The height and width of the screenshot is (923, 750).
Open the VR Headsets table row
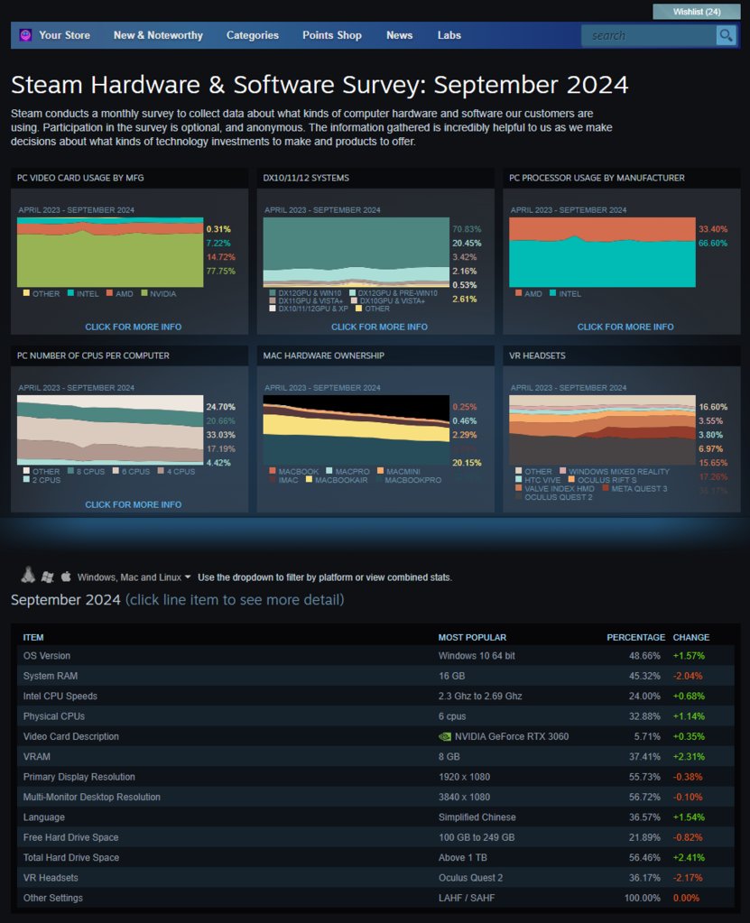pyautogui.click(x=375, y=878)
